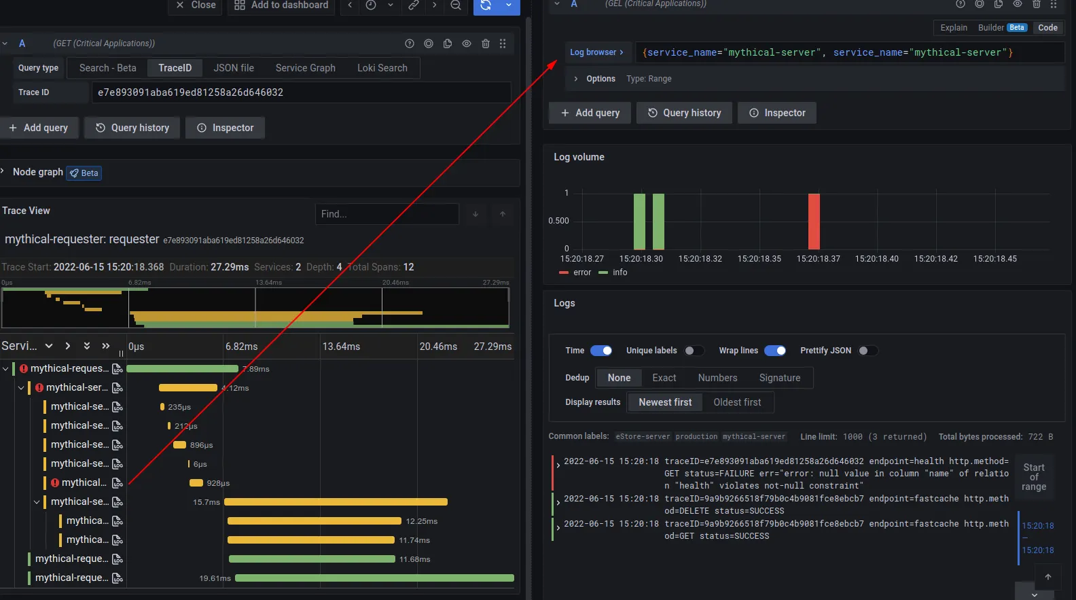This screenshot has width=1076, height=600.
Task: Open the Log browser dropdown
Action: pyautogui.click(x=596, y=52)
